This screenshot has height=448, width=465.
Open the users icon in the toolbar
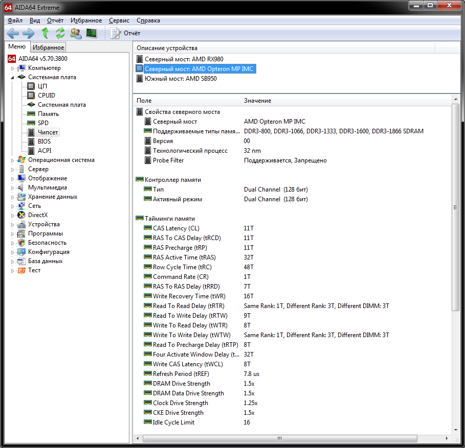[76, 33]
